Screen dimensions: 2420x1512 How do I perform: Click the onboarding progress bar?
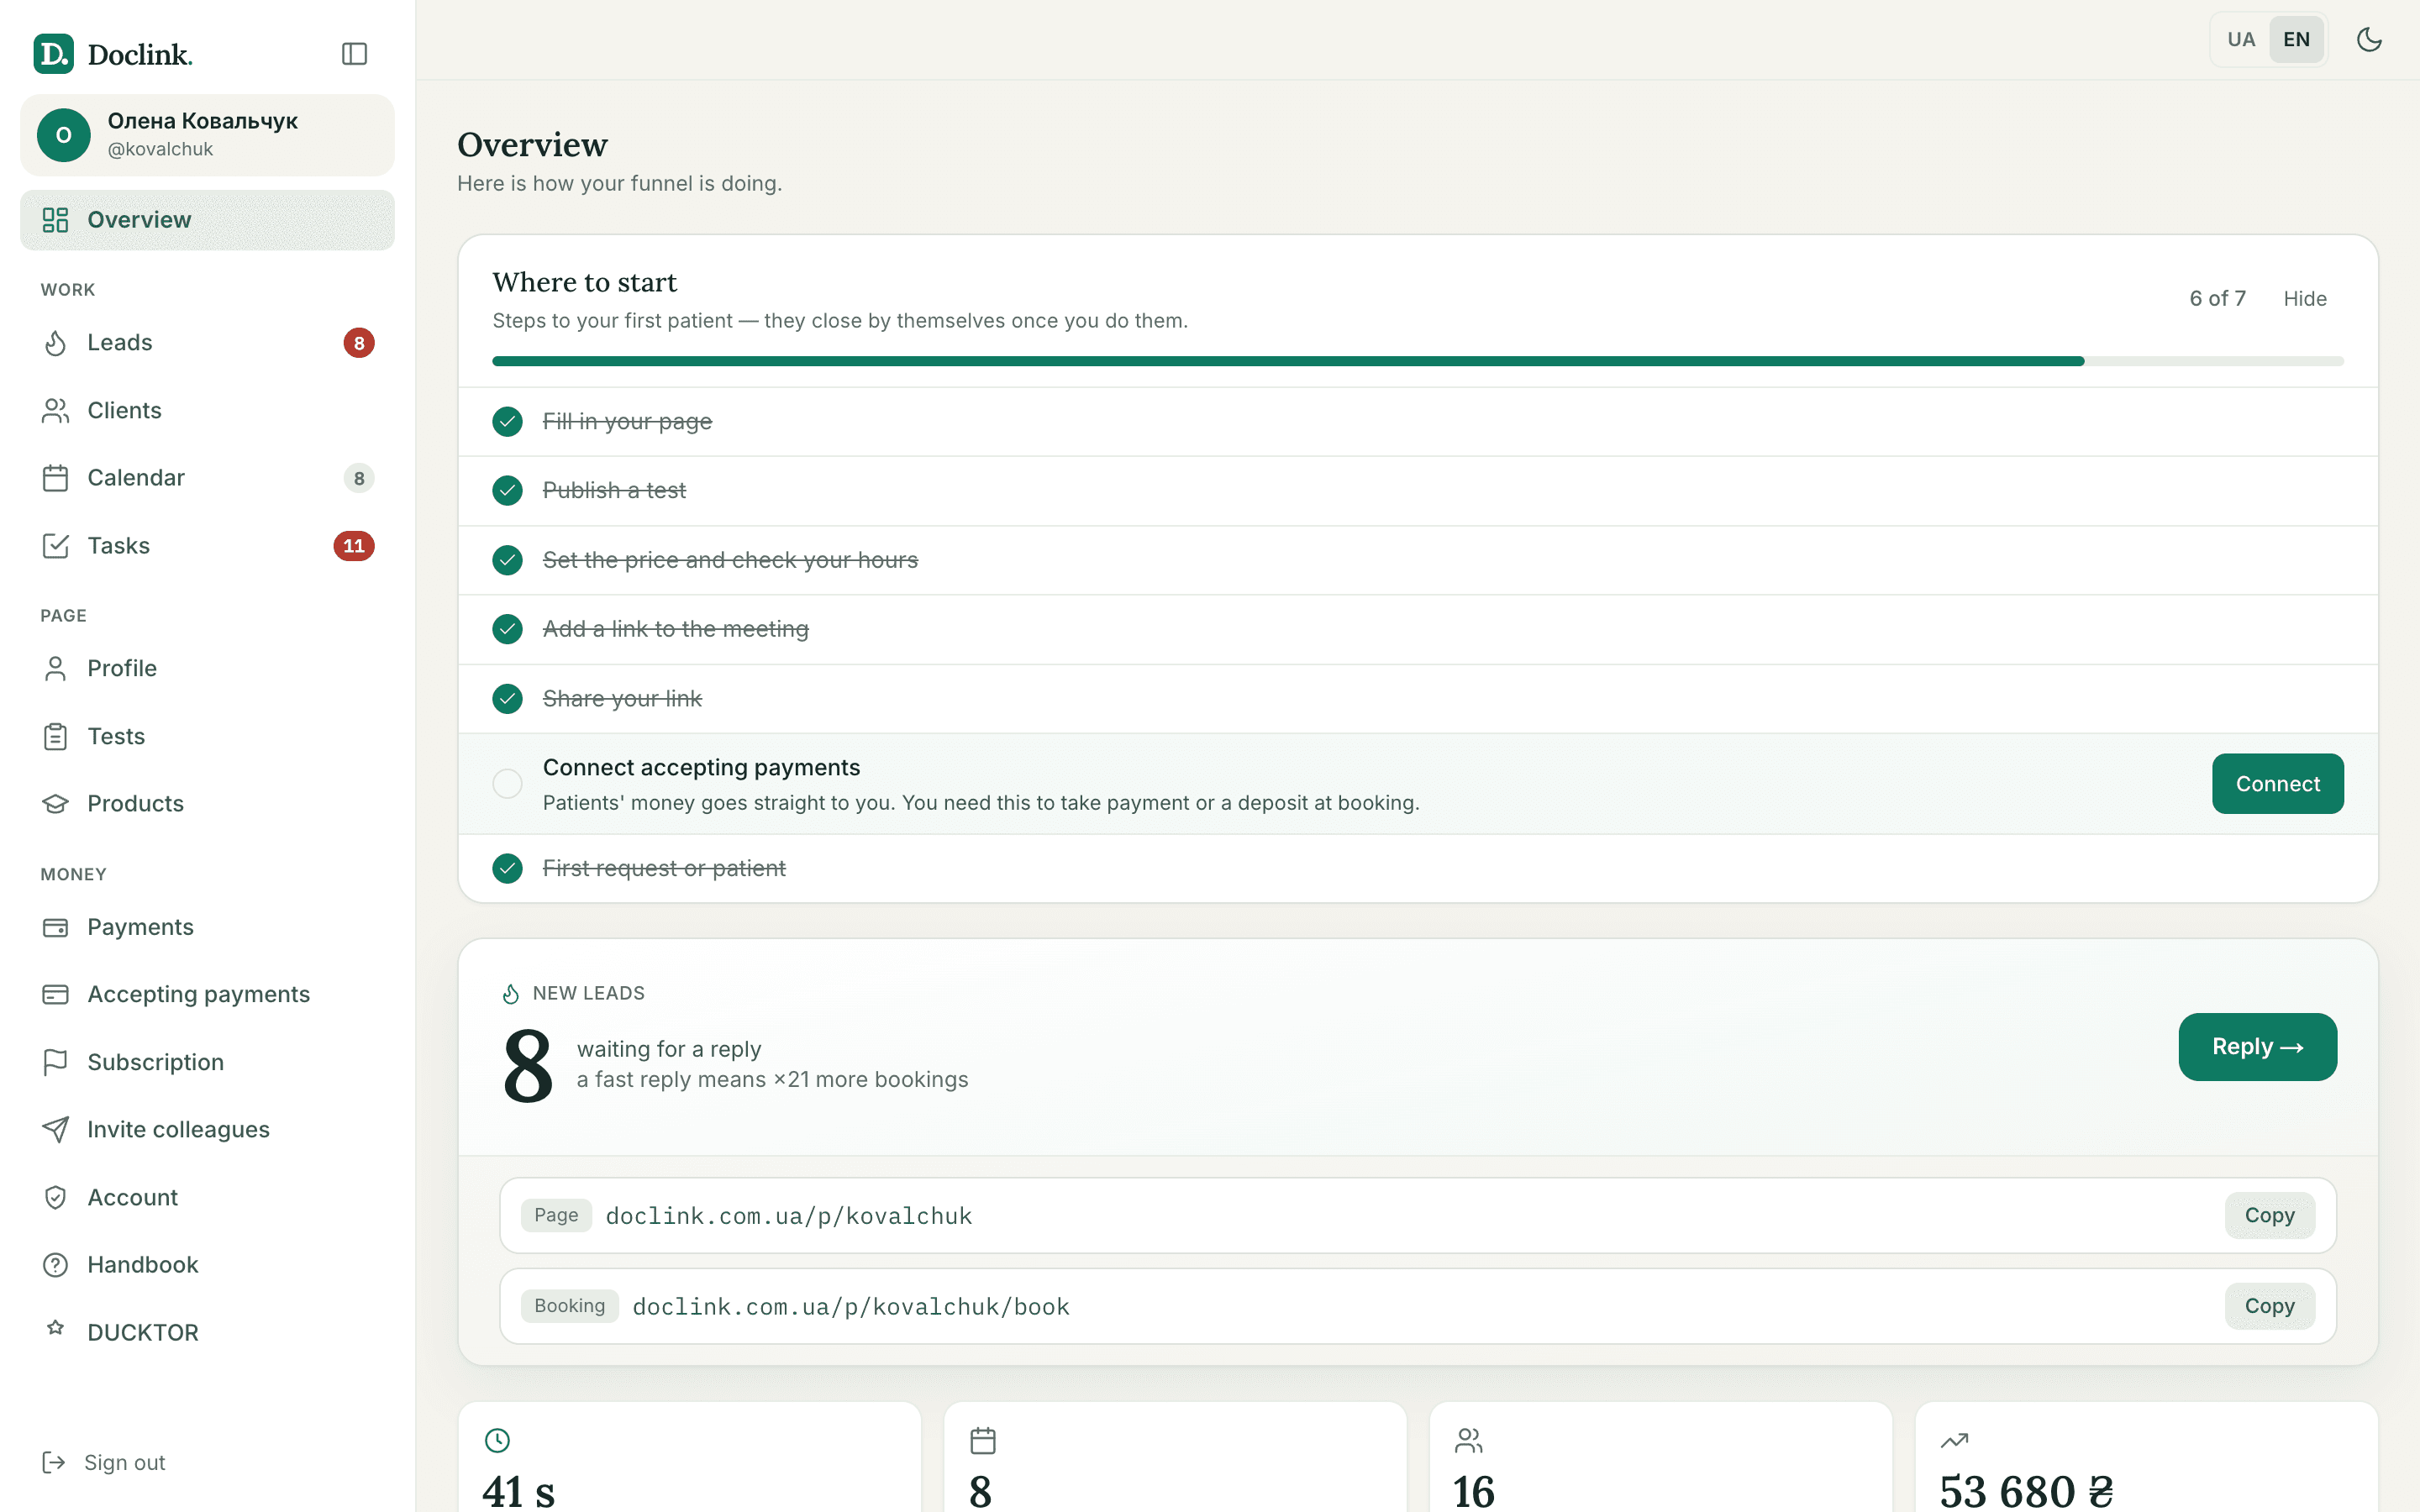1417,361
